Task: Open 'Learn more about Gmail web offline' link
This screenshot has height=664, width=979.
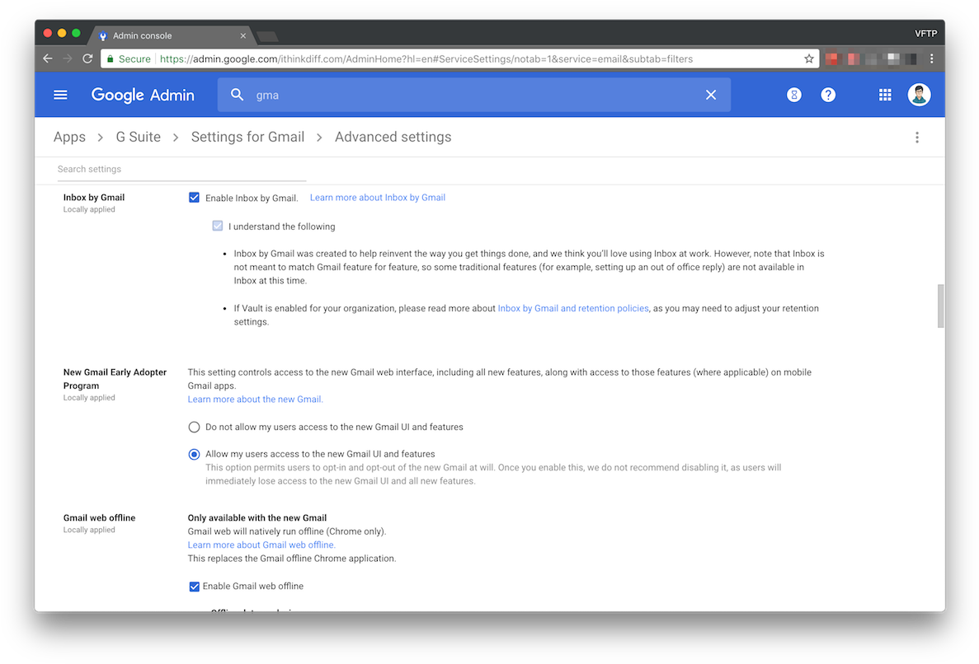Action: coord(261,545)
